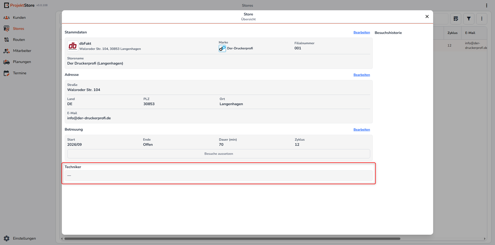The width and height of the screenshot is (495, 245).
Task: Open the Kunden section icon
Action: click(x=6, y=17)
